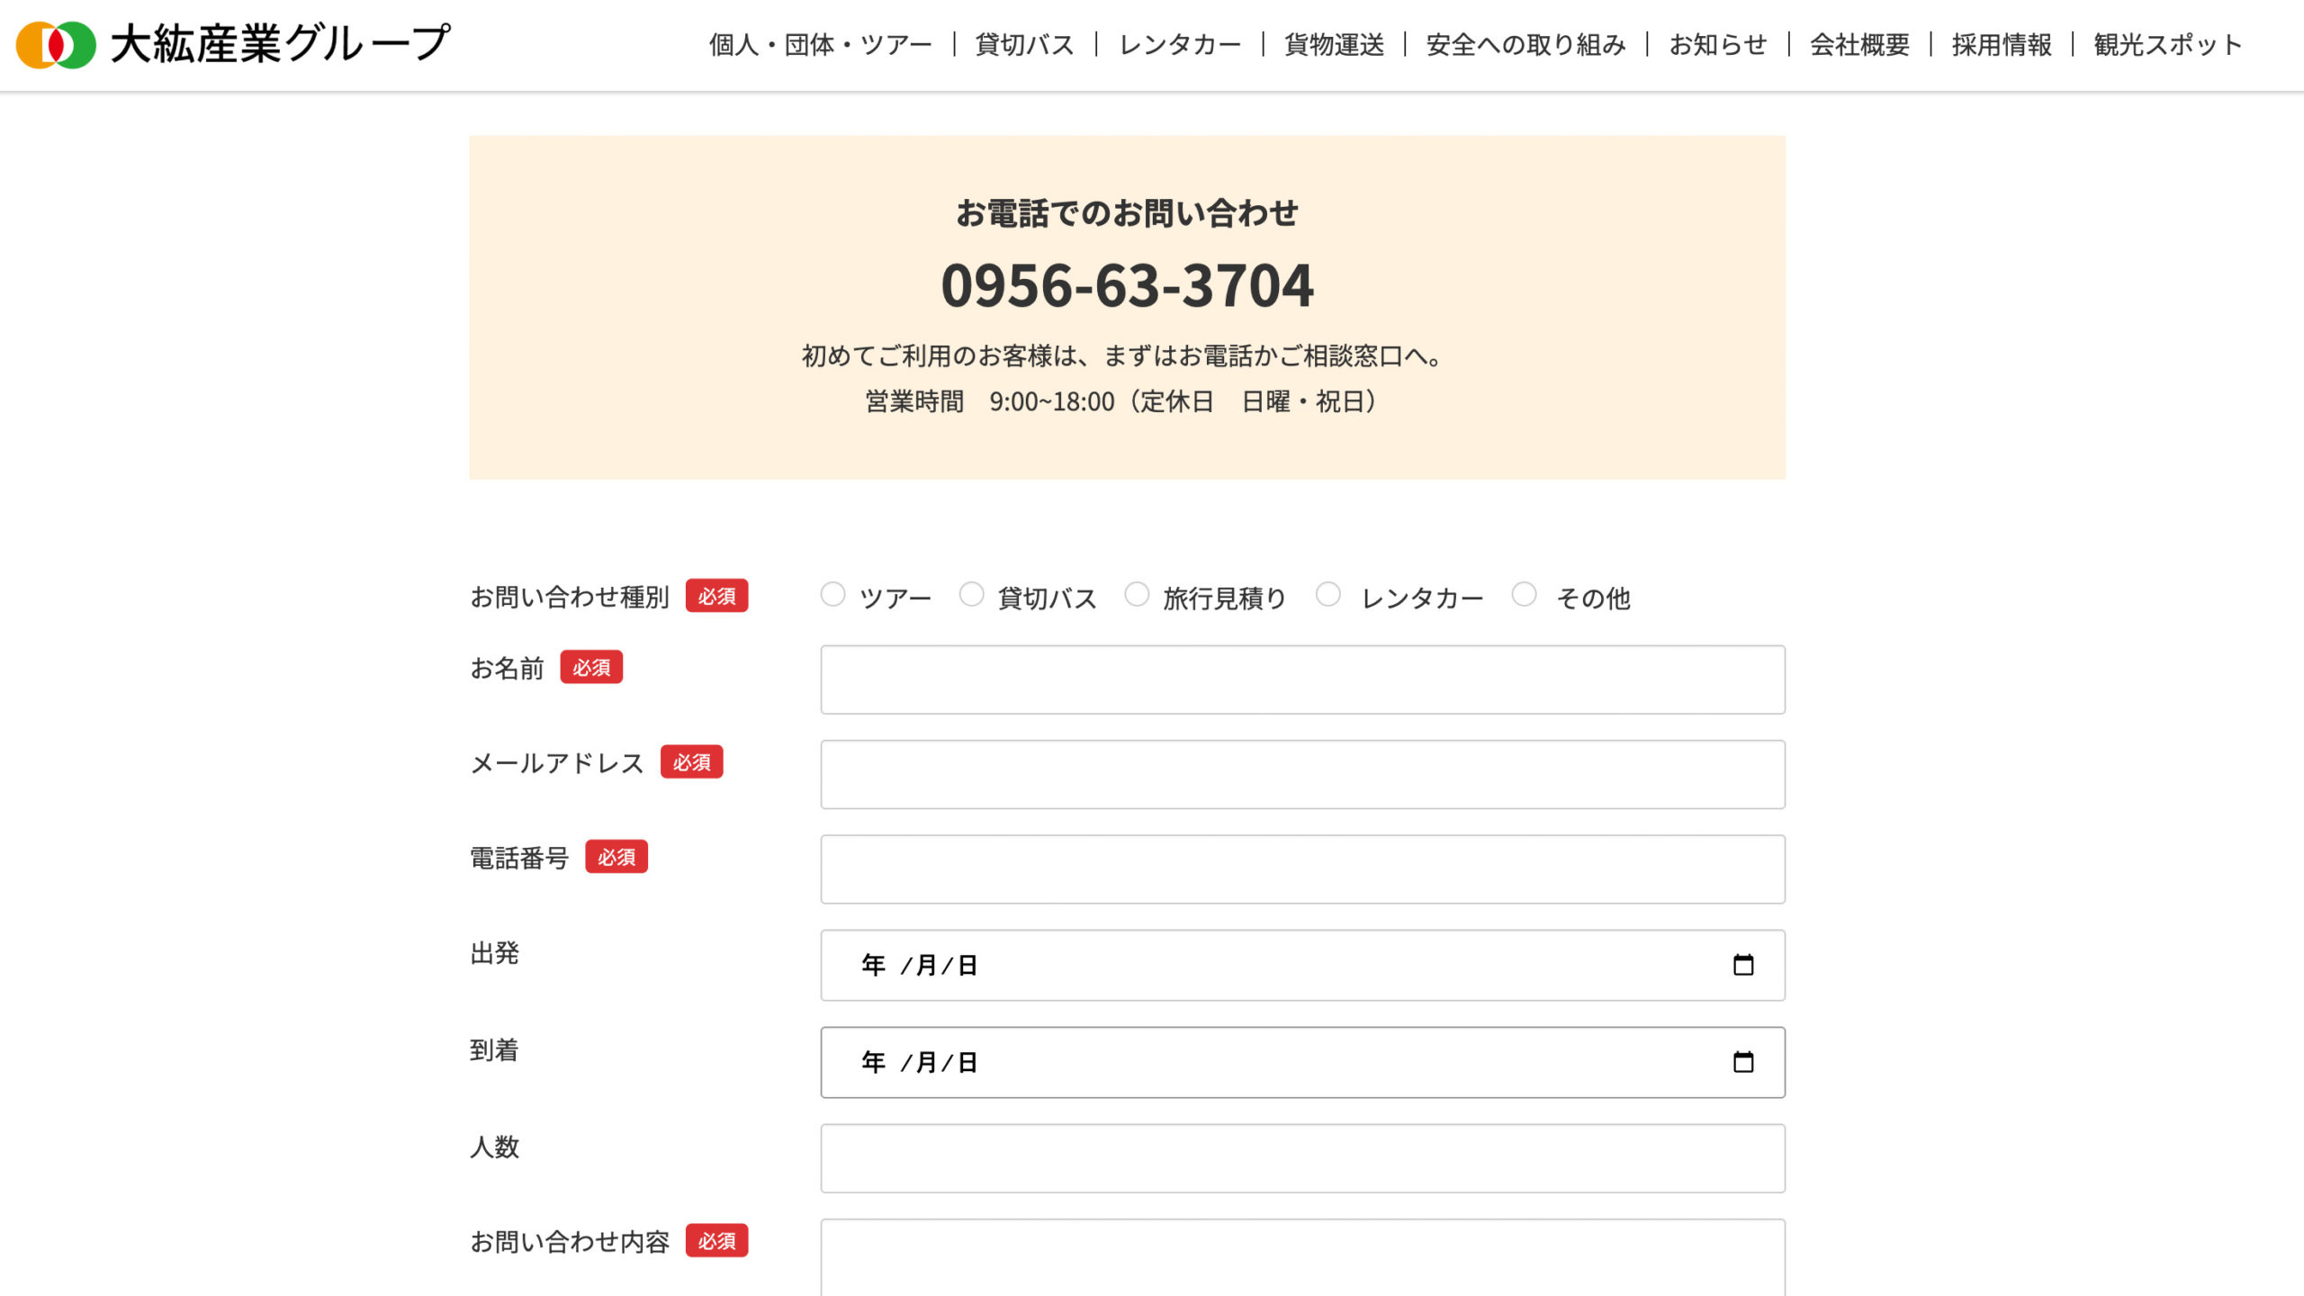The height and width of the screenshot is (1296, 2304).
Task: Focus the メールアドレス input field
Action: (1302, 774)
